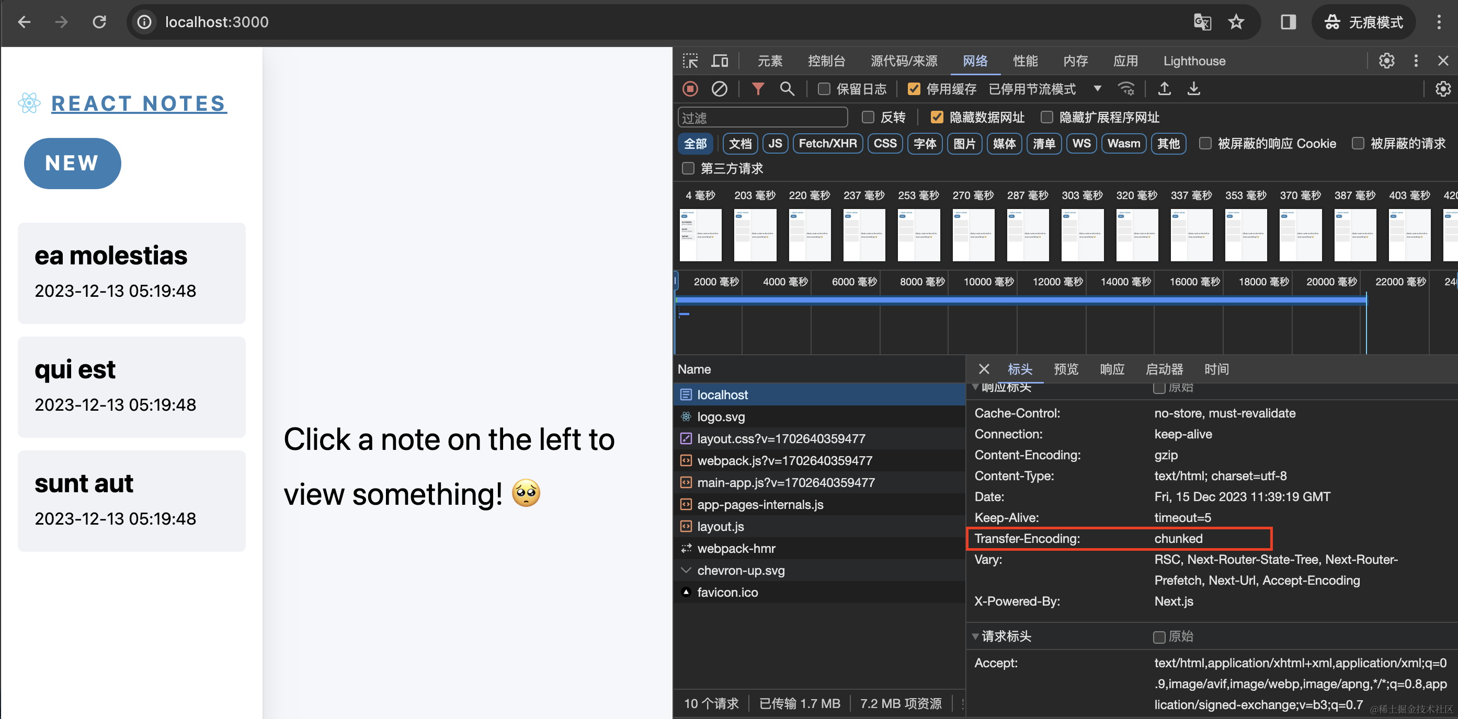Switch to the 控制台 tab
Viewport: 1458px width, 719px height.
826,61
